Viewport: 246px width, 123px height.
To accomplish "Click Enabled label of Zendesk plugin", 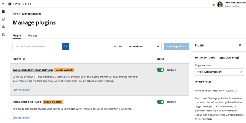I will [172, 70].
